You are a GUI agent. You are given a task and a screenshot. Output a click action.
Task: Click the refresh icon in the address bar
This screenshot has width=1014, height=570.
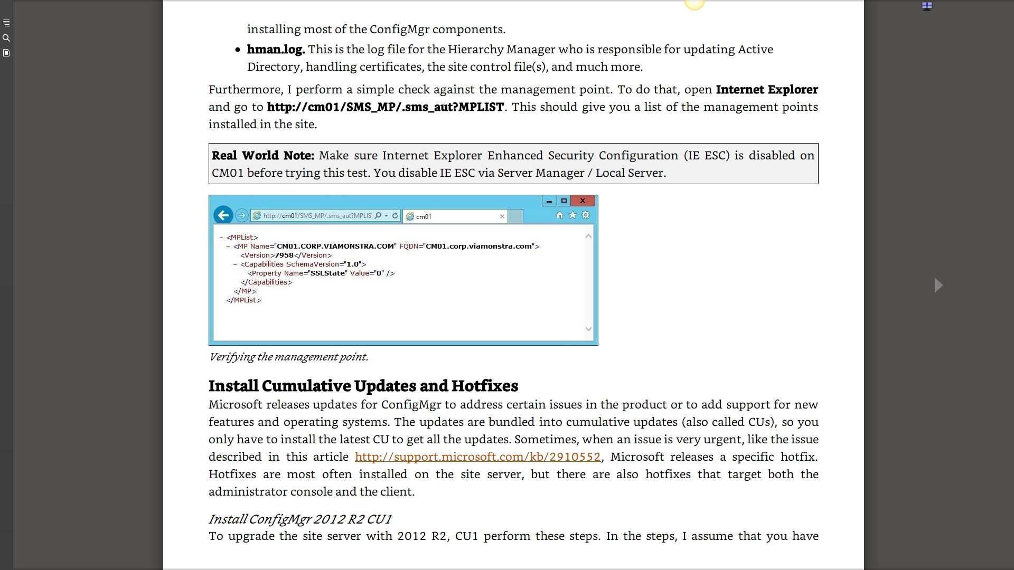tap(395, 216)
